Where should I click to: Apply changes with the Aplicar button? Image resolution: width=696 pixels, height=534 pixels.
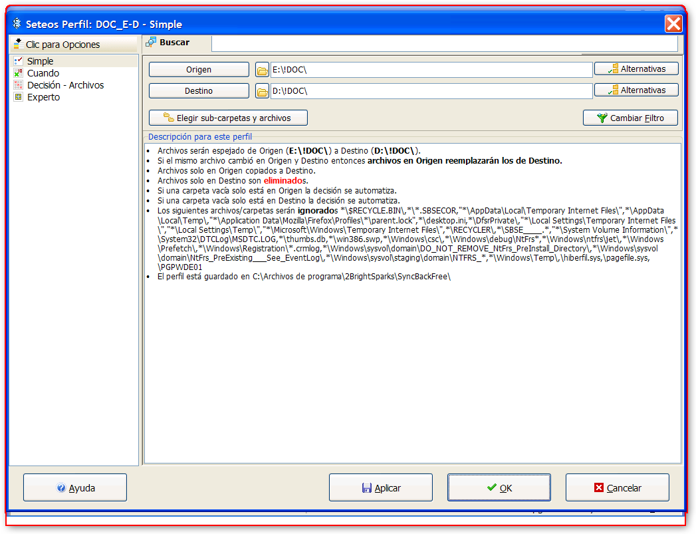(381, 487)
